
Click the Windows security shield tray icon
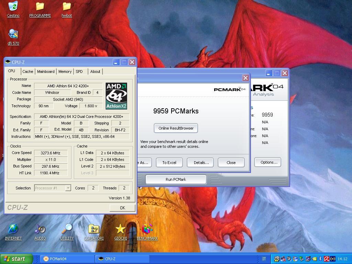click(296, 259)
